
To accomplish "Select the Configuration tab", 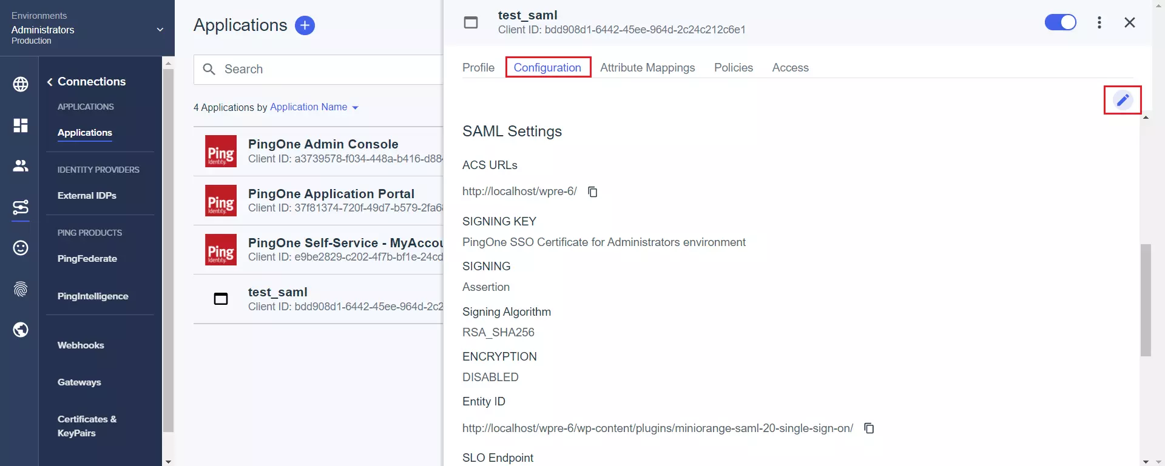I will (547, 67).
